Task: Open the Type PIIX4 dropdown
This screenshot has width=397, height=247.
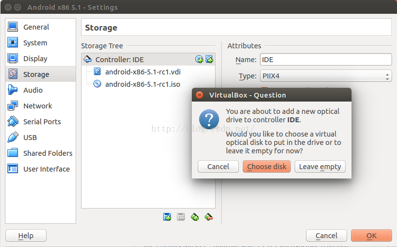Action: coord(326,76)
